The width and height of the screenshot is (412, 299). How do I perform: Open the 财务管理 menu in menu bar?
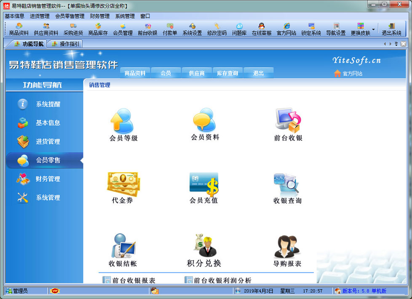click(x=99, y=16)
